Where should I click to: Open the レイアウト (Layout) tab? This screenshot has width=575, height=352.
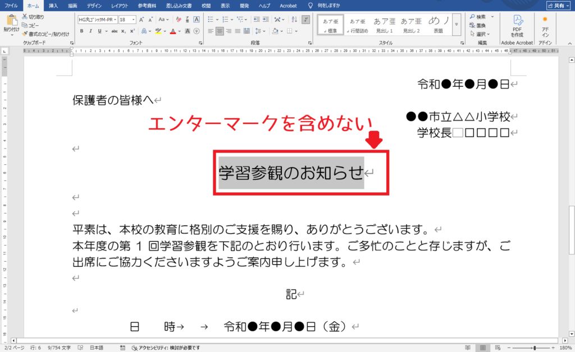[119, 5]
